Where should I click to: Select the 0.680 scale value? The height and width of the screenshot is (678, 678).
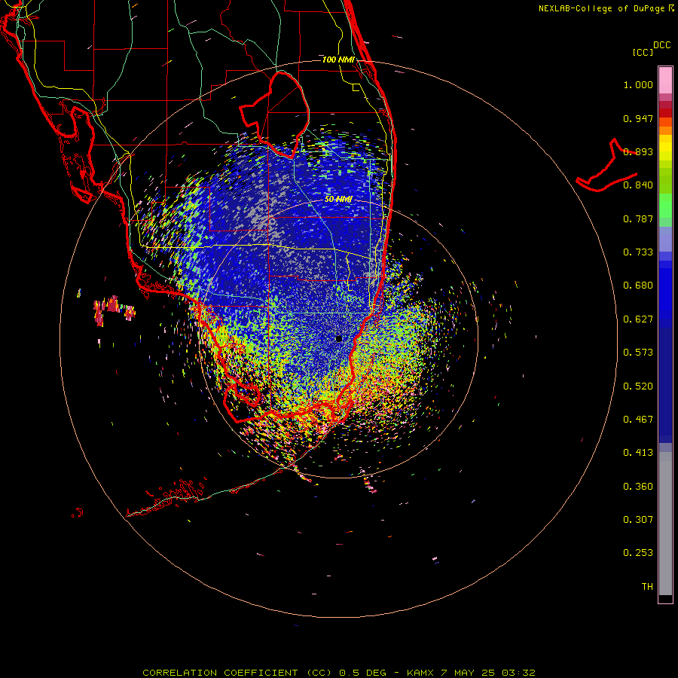(638, 286)
